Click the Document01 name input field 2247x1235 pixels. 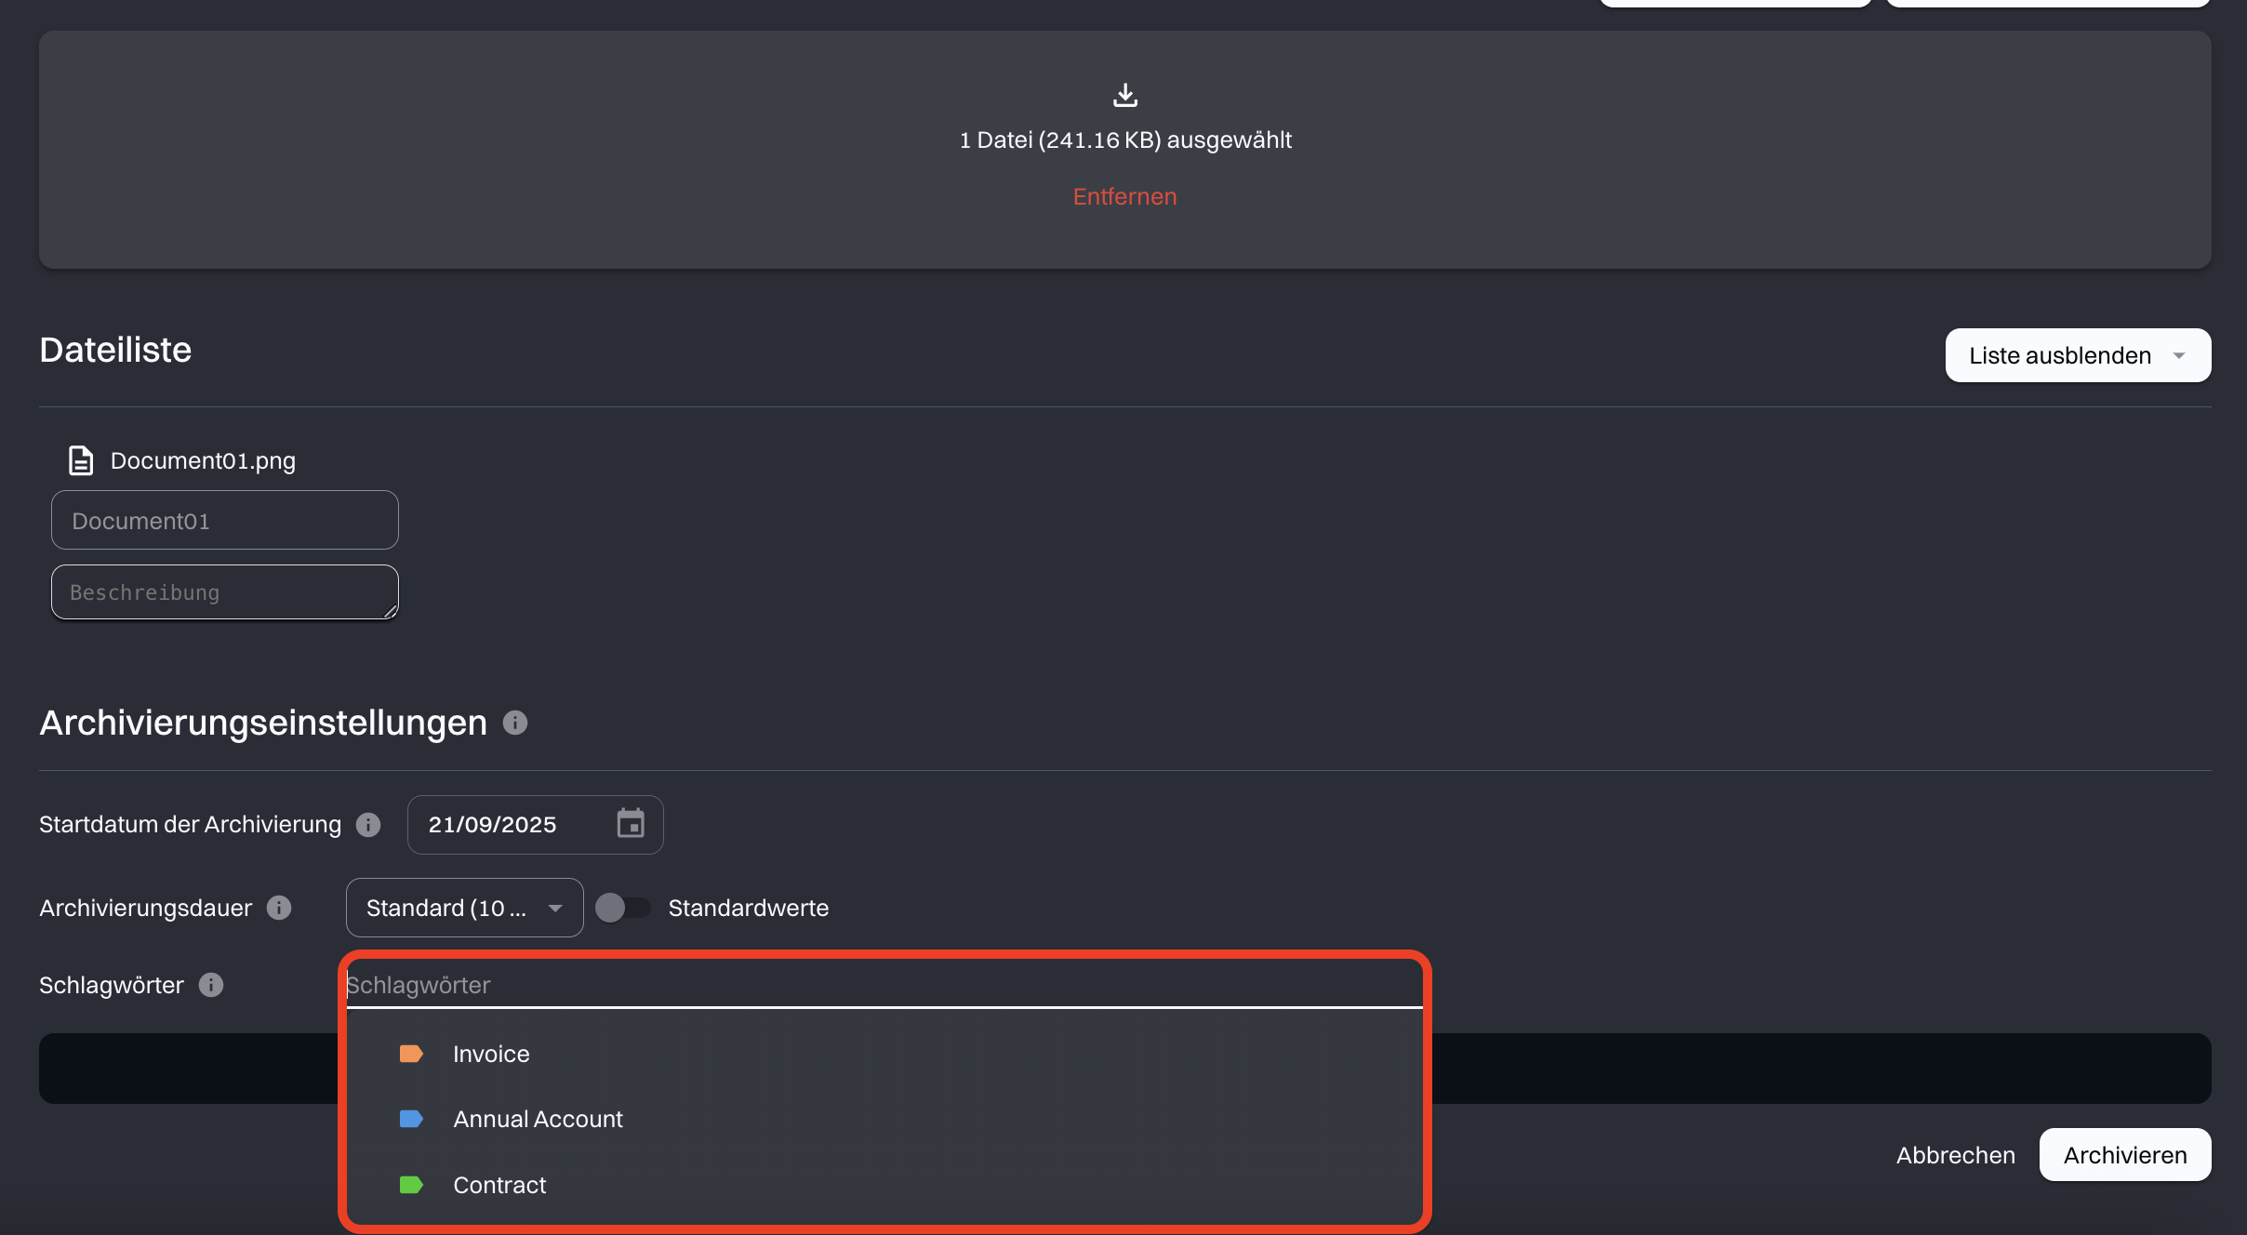pyautogui.click(x=224, y=520)
